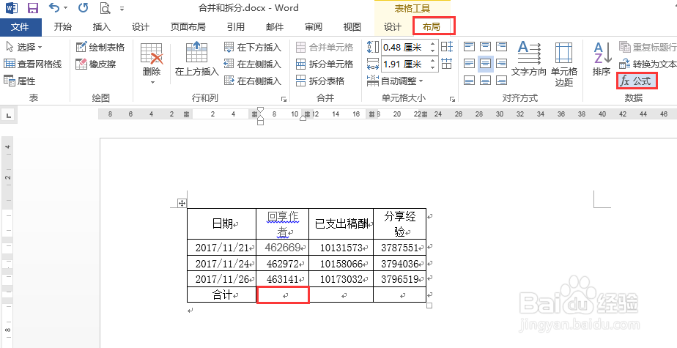Image resolution: width=677 pixels, height=348 pixels.
Task: Open the 视图 tab
Action: pos(352,27)
